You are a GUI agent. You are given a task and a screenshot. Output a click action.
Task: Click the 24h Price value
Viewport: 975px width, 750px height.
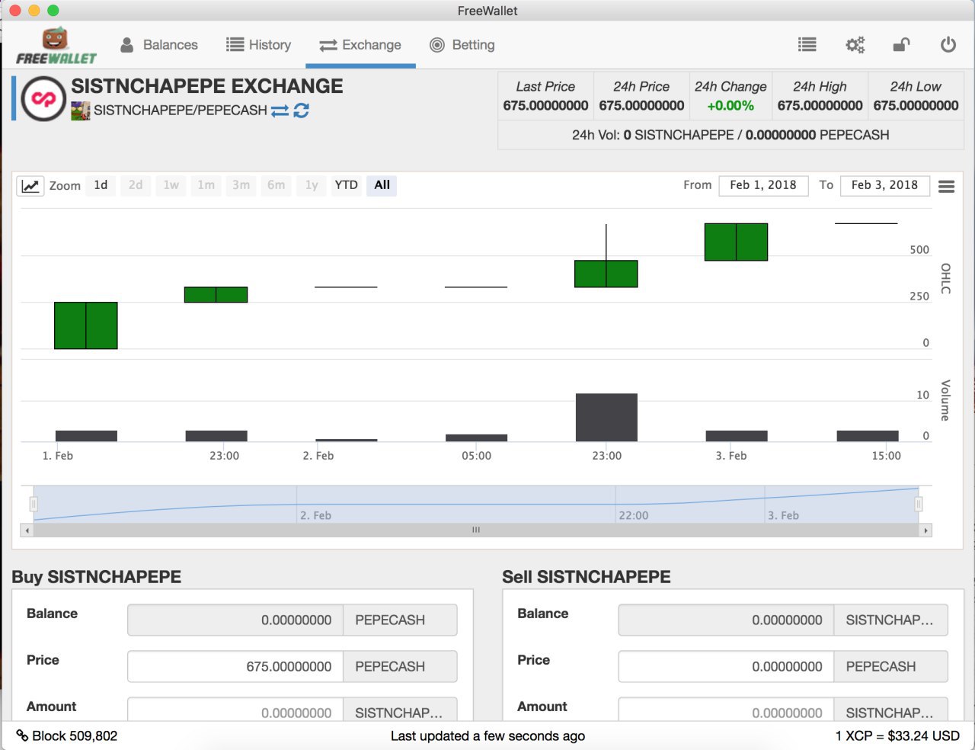click(641, 106)
